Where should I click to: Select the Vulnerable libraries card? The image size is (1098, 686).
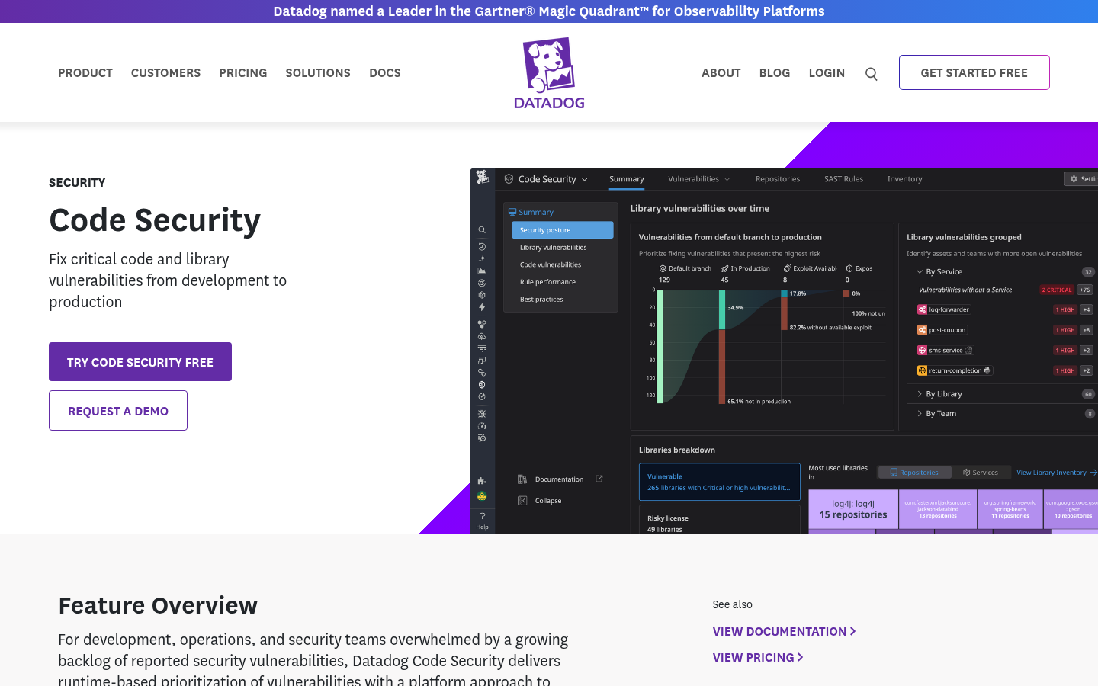[x=719, y=482]
